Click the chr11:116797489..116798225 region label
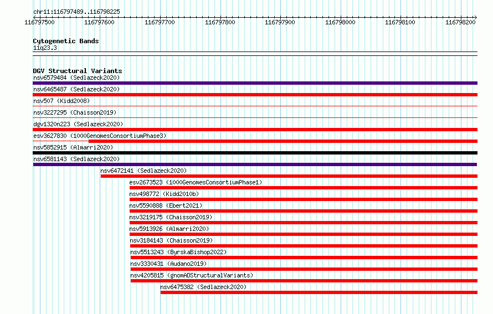Image resolution: width=493 pixels, height=314 pixels. (76, 12)
